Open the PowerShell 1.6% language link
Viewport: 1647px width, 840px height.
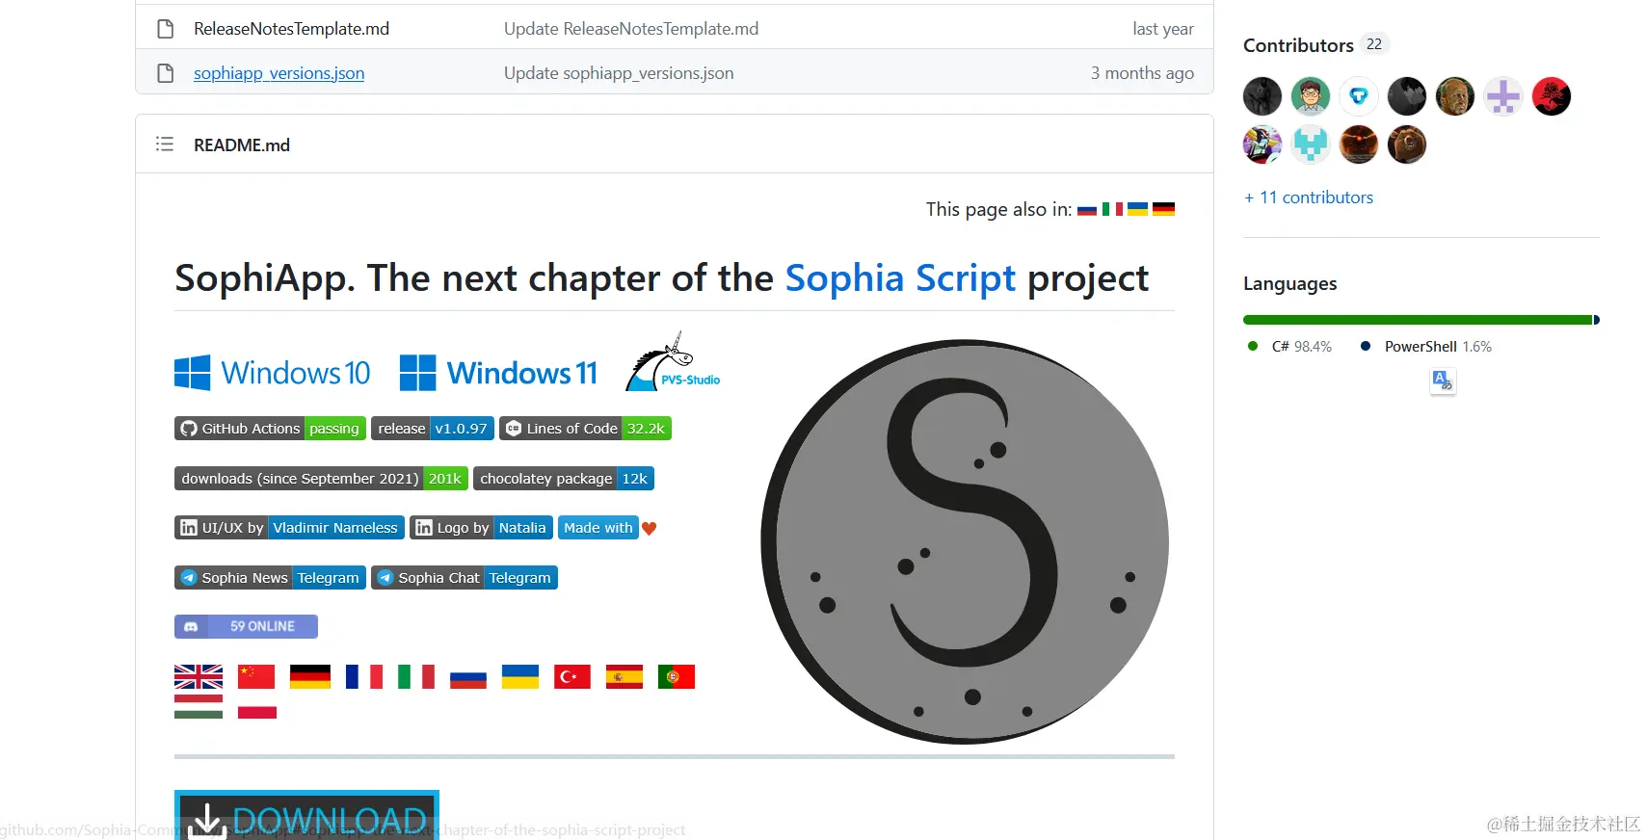(x=1426, y=347)
